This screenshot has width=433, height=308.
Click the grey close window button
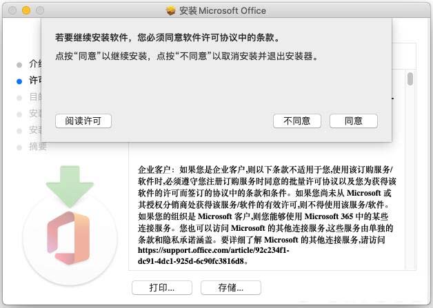12,10
